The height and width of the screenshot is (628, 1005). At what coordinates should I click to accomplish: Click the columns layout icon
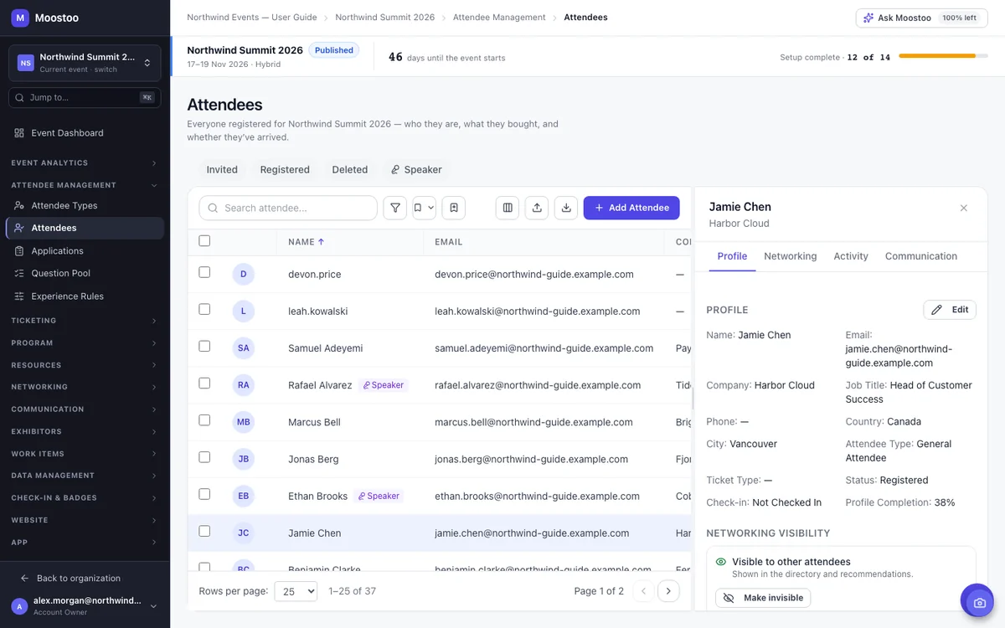508,208
